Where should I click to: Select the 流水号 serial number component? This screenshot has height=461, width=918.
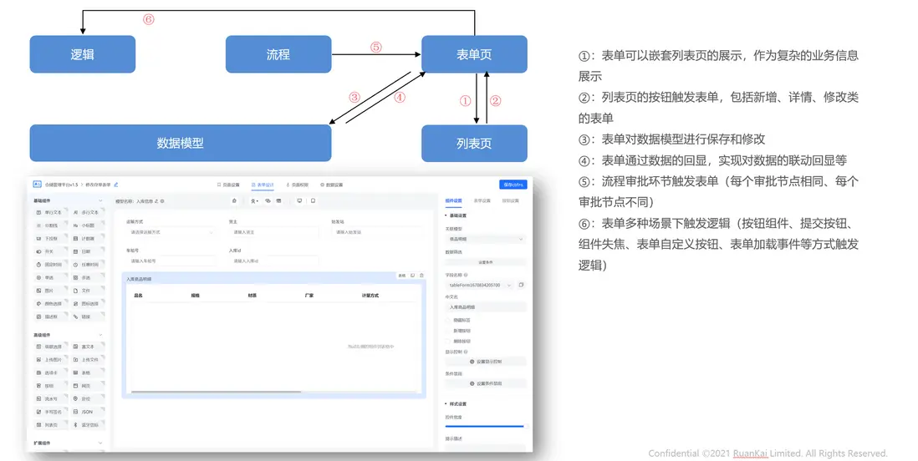50,399
